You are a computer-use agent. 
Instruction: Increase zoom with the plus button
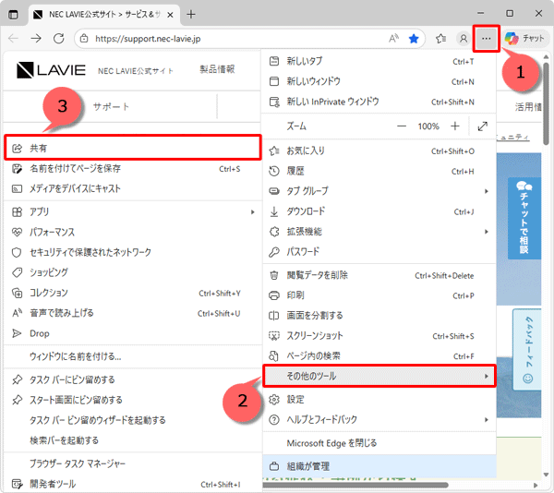(454, 126)
